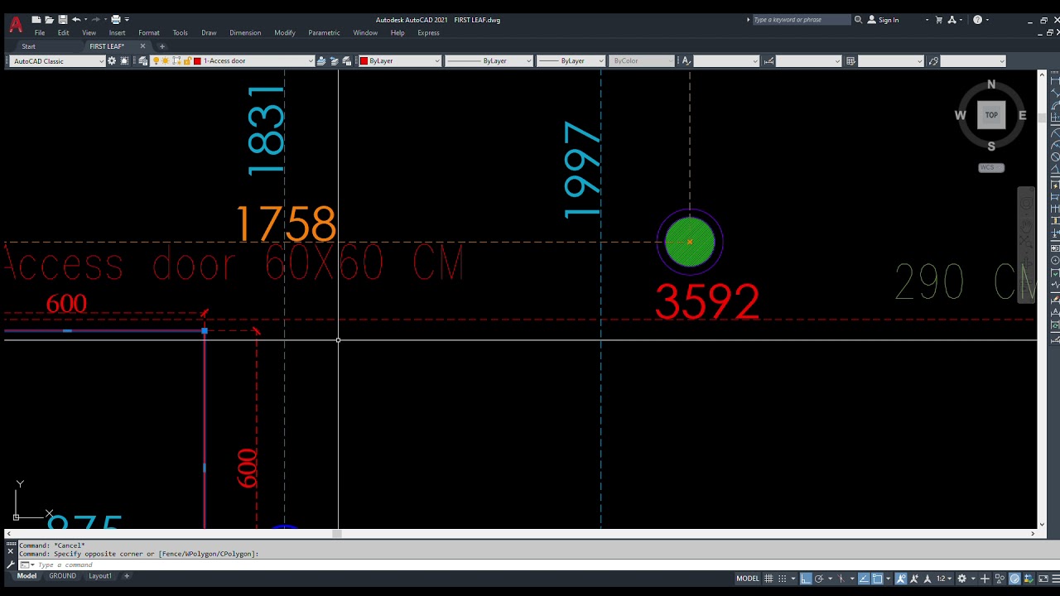
Task: Open the Help question mark icon
Action: click(977, 20)
